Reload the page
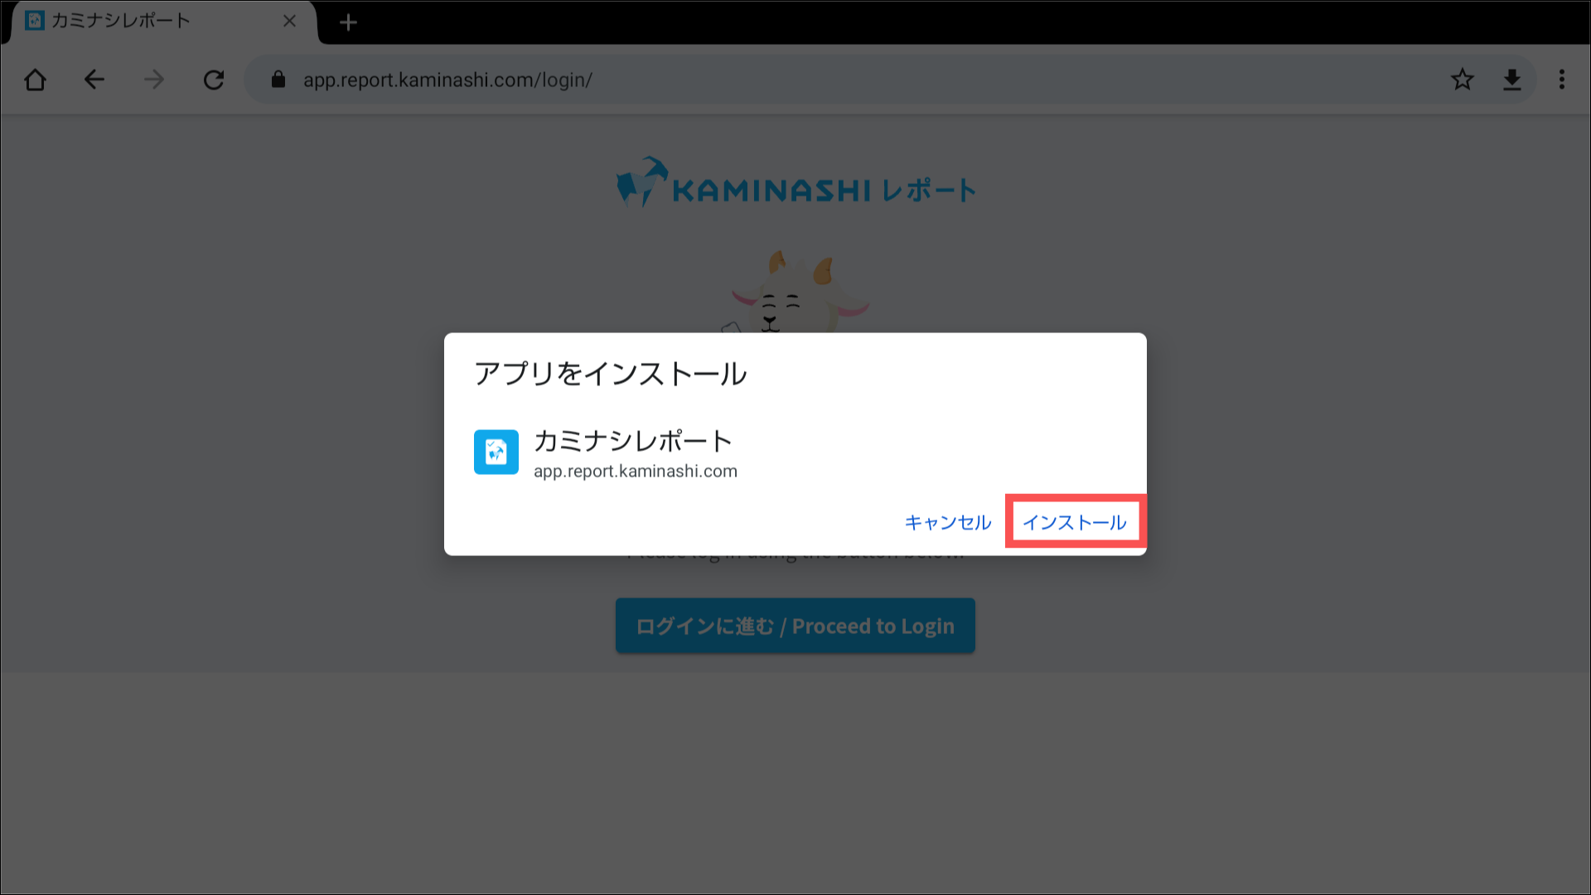Image resolution: width=1591 pixels, height=895 pixels. [214, 80]
